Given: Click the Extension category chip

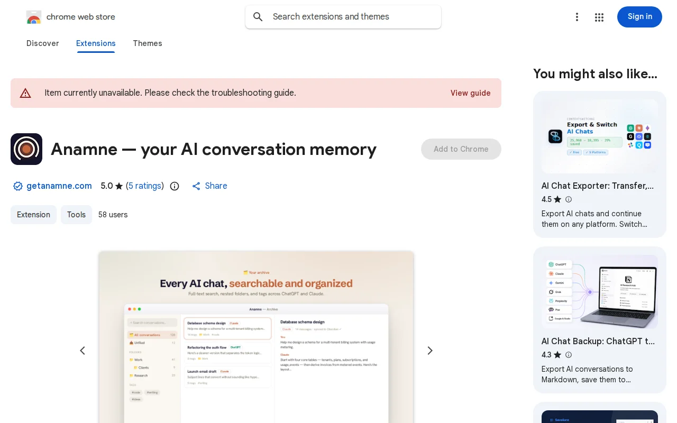Looking at the screenshot, I should click(33, 215).
